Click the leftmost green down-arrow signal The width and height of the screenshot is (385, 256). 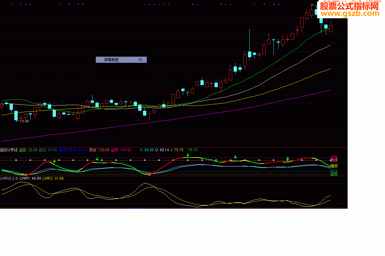coord(54,161)
